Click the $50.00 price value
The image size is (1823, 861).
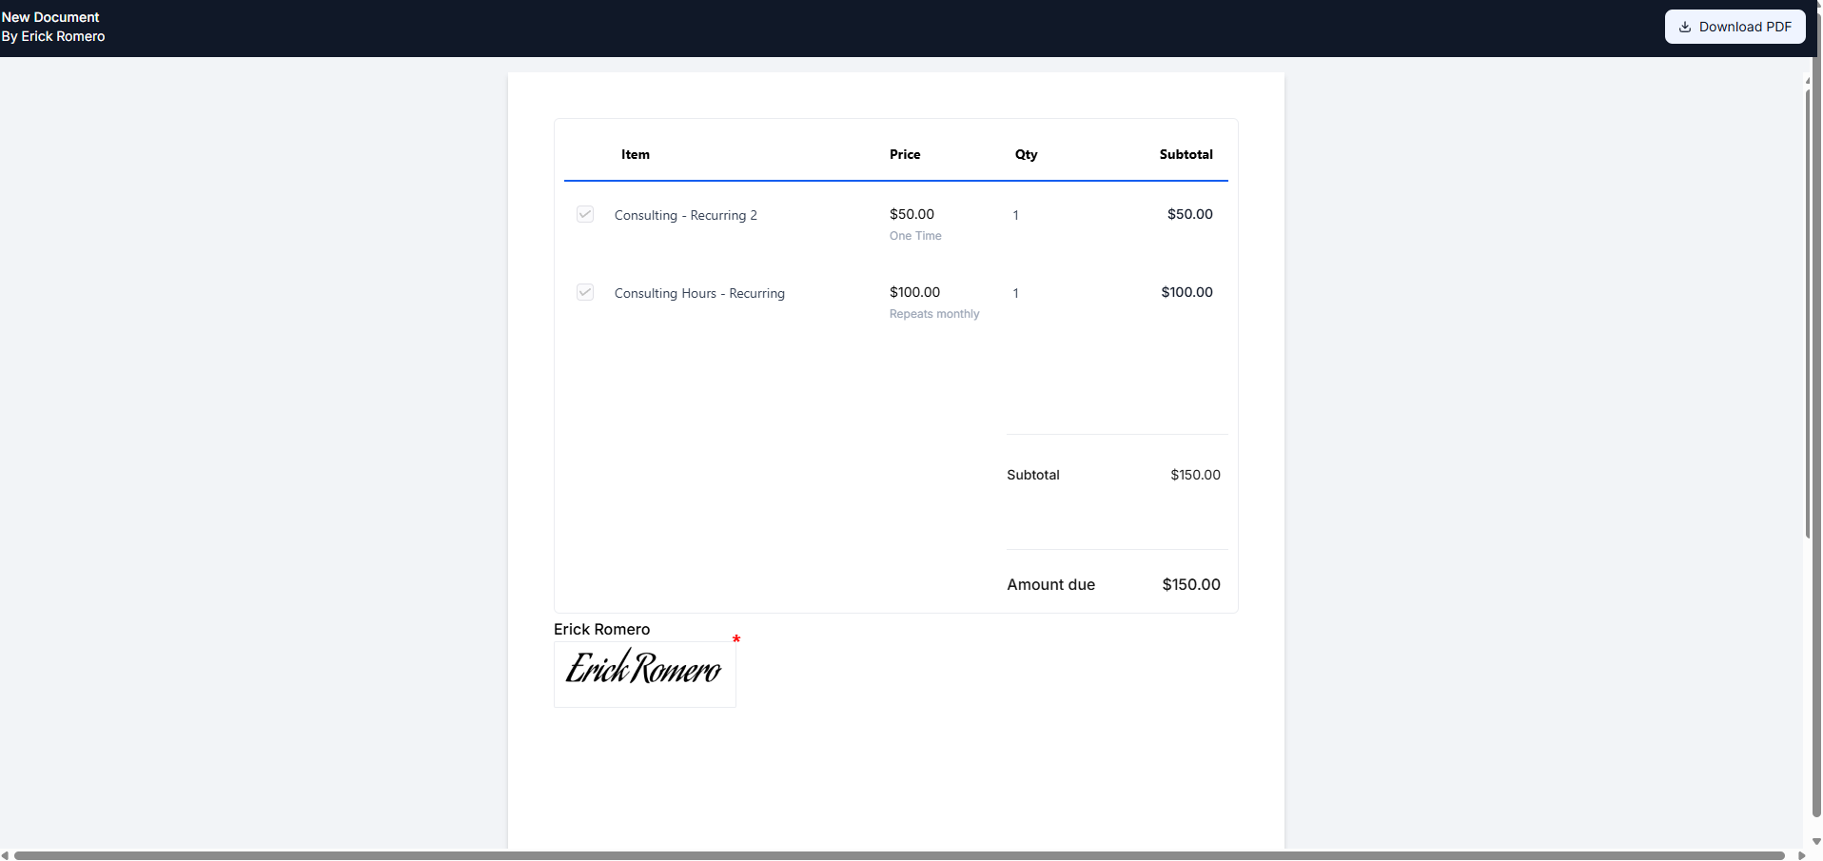(911, 214)
